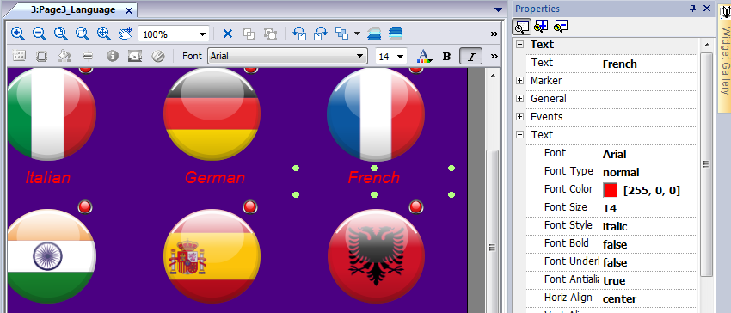The image size is (731, 313).
Task: Select the pan hand tool icon
Action: (x=125, y=34)
